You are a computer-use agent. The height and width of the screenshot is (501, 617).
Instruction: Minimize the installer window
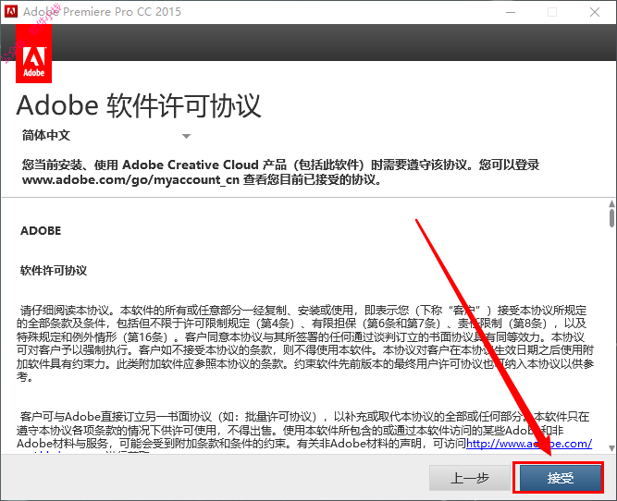coord(511,12)
